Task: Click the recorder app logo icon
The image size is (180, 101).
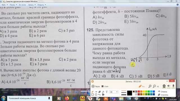Action: [x=93, y=81]
